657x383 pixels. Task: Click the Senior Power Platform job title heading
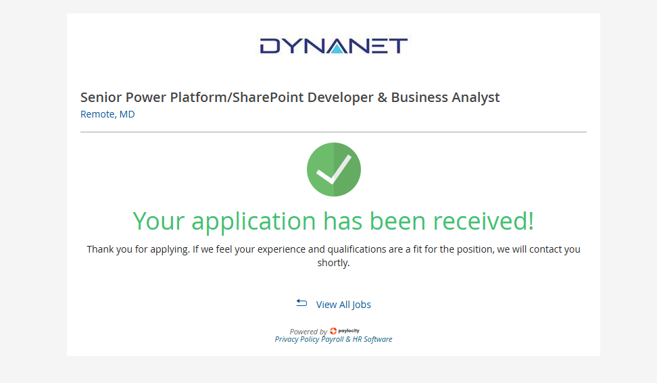pos(290,97)
